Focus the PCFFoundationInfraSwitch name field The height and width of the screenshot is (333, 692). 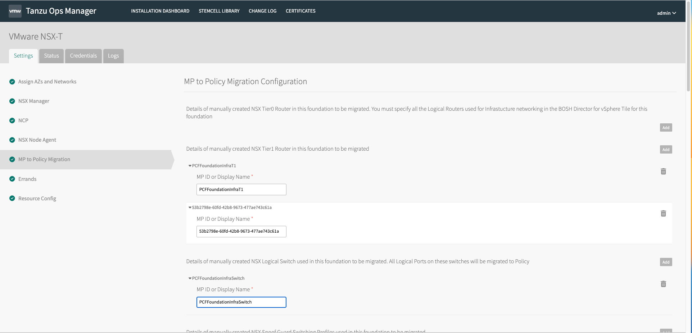tap(241, 302)
